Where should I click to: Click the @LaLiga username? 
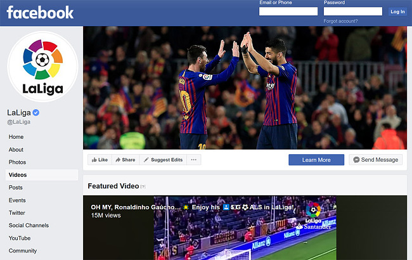point(18,122)
